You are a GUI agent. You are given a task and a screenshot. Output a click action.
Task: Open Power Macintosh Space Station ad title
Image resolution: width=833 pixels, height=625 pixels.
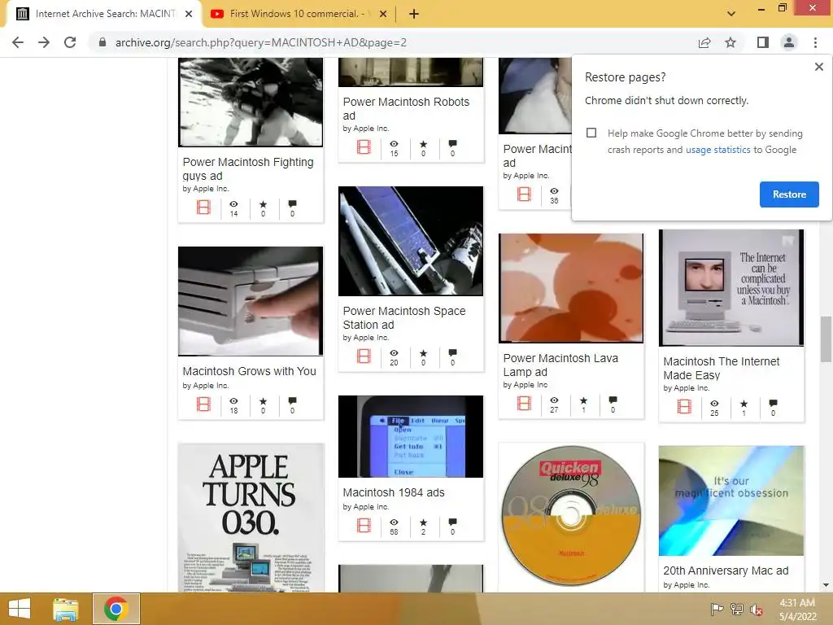(403, 318)
